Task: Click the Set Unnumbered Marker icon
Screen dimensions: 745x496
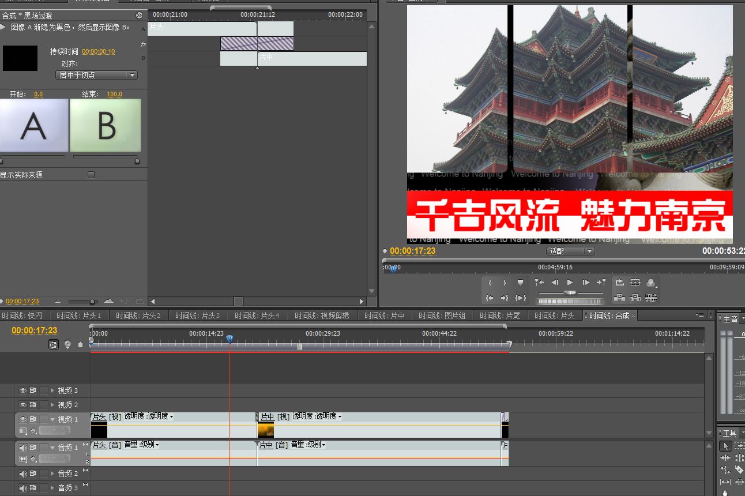Action: (x=520, y=283)
